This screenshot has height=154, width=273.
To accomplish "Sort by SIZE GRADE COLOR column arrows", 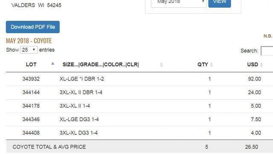I will point(161,65).
